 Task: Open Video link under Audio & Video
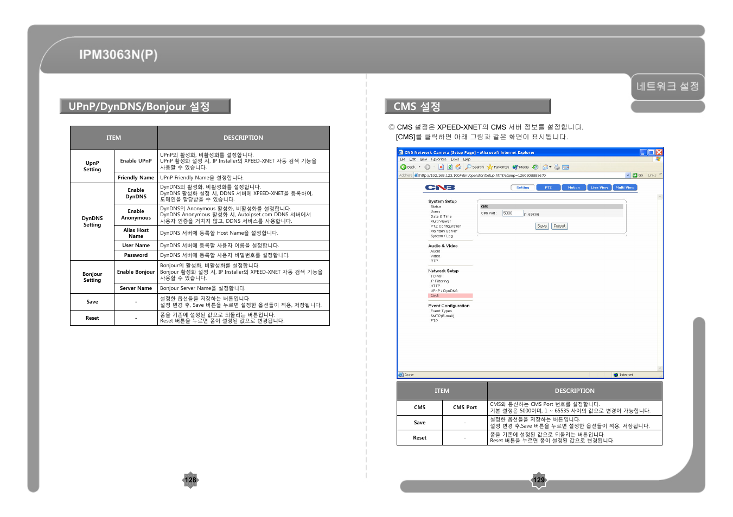[x=435, y=256]
